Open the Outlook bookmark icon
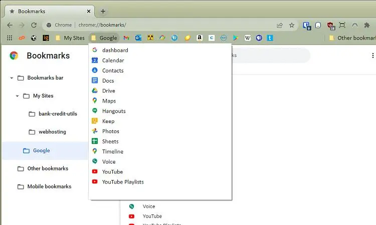Viewport: 376px width, 225px height. [138, 38]
